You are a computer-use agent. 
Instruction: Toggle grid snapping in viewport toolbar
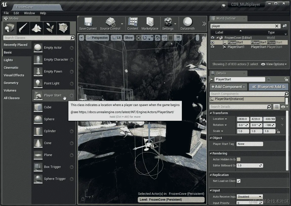tap(170, 38)
